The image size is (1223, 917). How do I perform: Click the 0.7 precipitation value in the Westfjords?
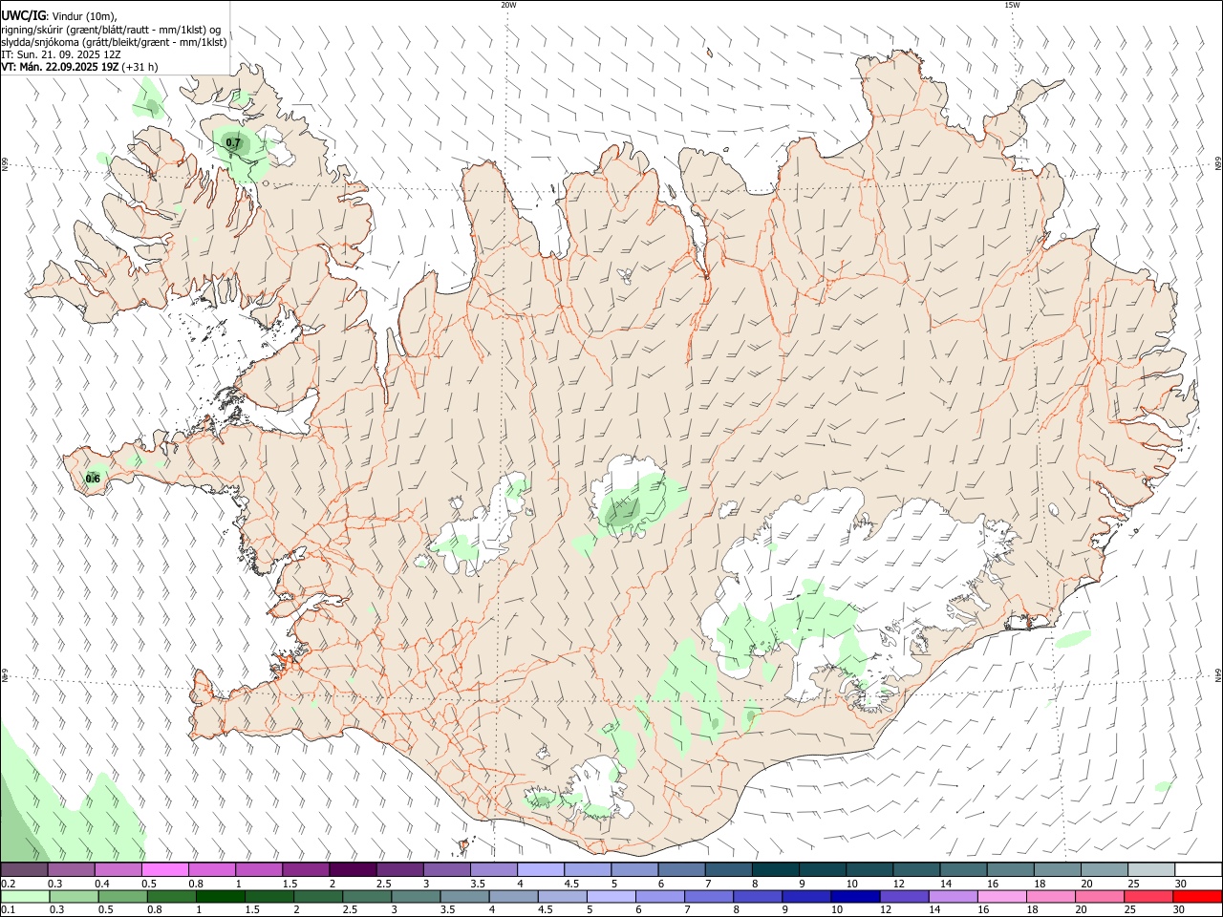click(232, 143)
